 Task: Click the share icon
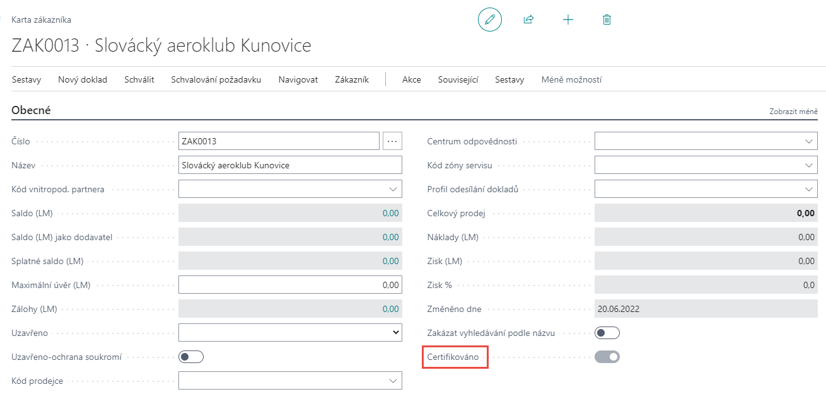click(528, 20)
